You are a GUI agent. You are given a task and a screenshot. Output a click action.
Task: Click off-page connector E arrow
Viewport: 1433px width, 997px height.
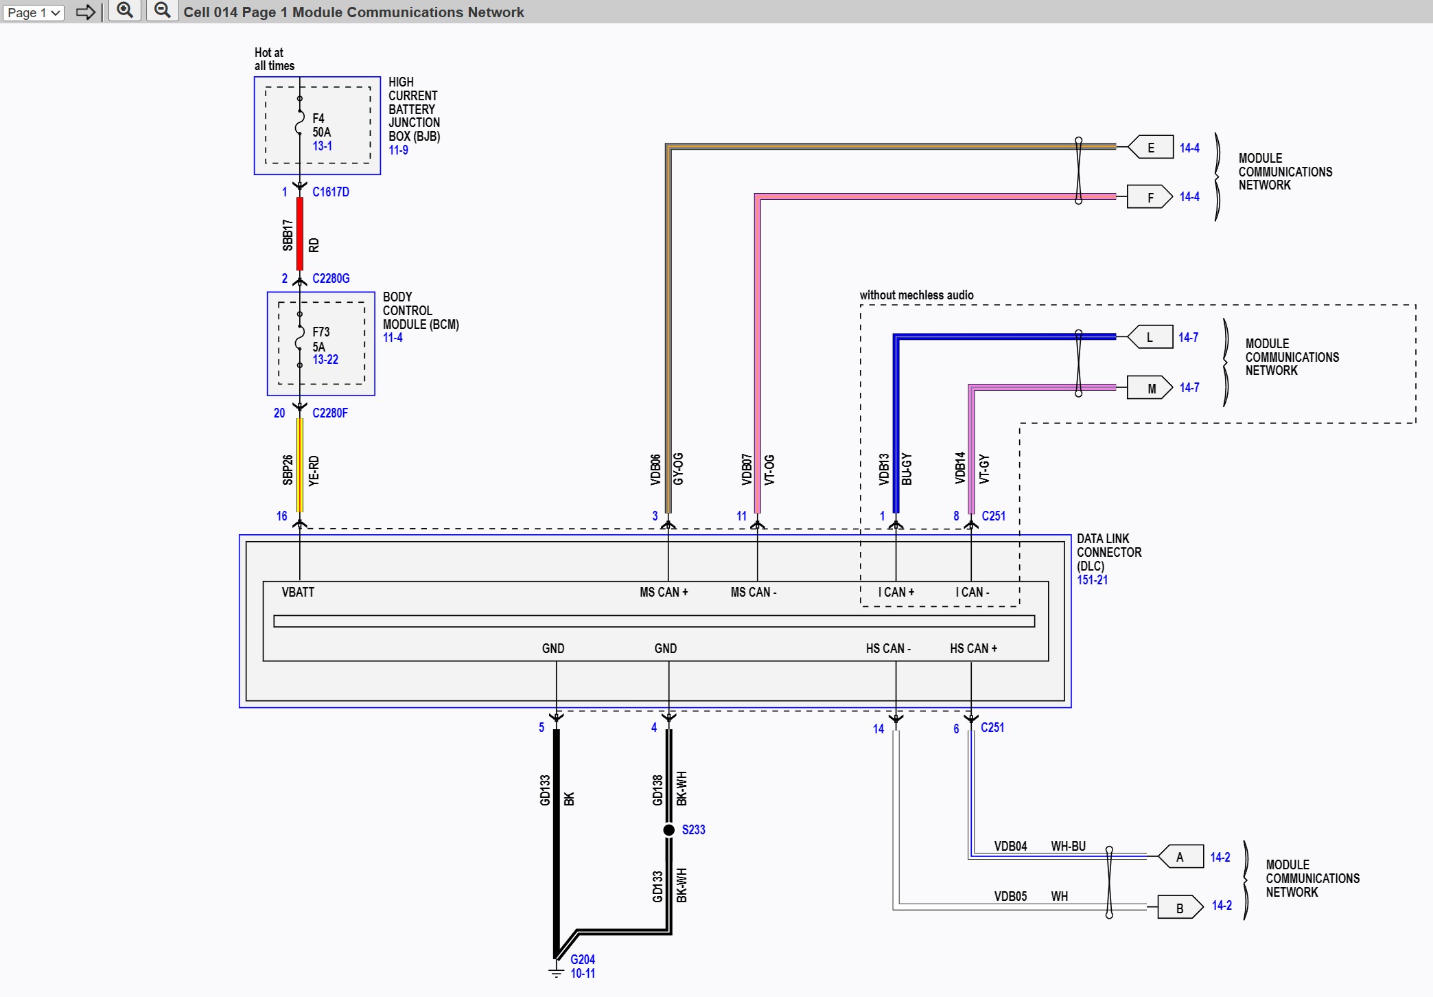tap(1151, 148)
